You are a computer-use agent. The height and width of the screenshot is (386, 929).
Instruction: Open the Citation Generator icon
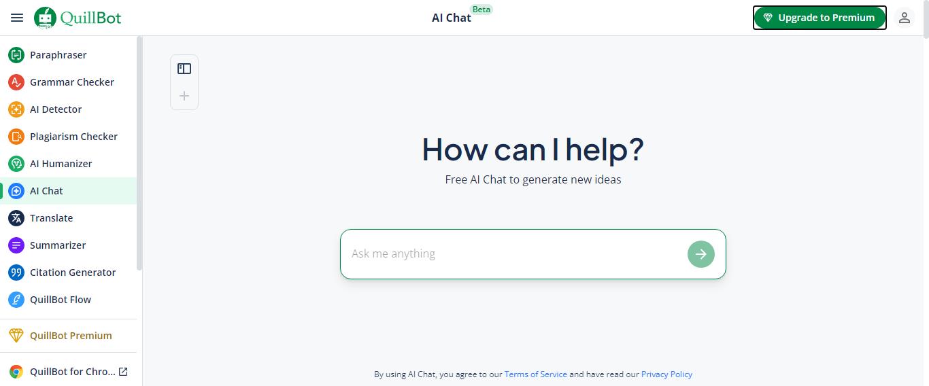click(x=16, y=273)
